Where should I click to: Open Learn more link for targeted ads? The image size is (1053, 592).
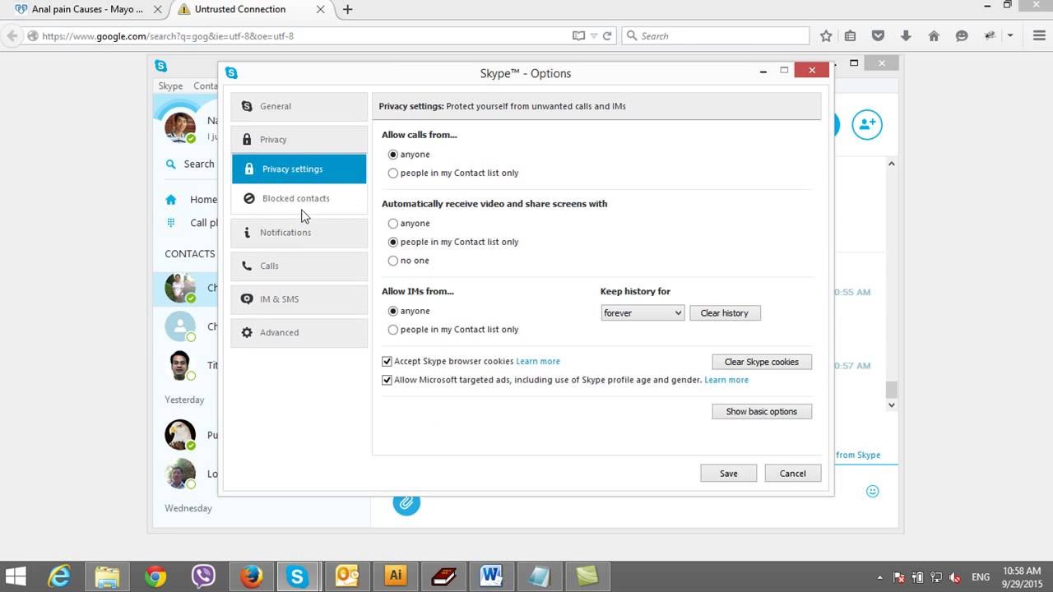[726, 380]
